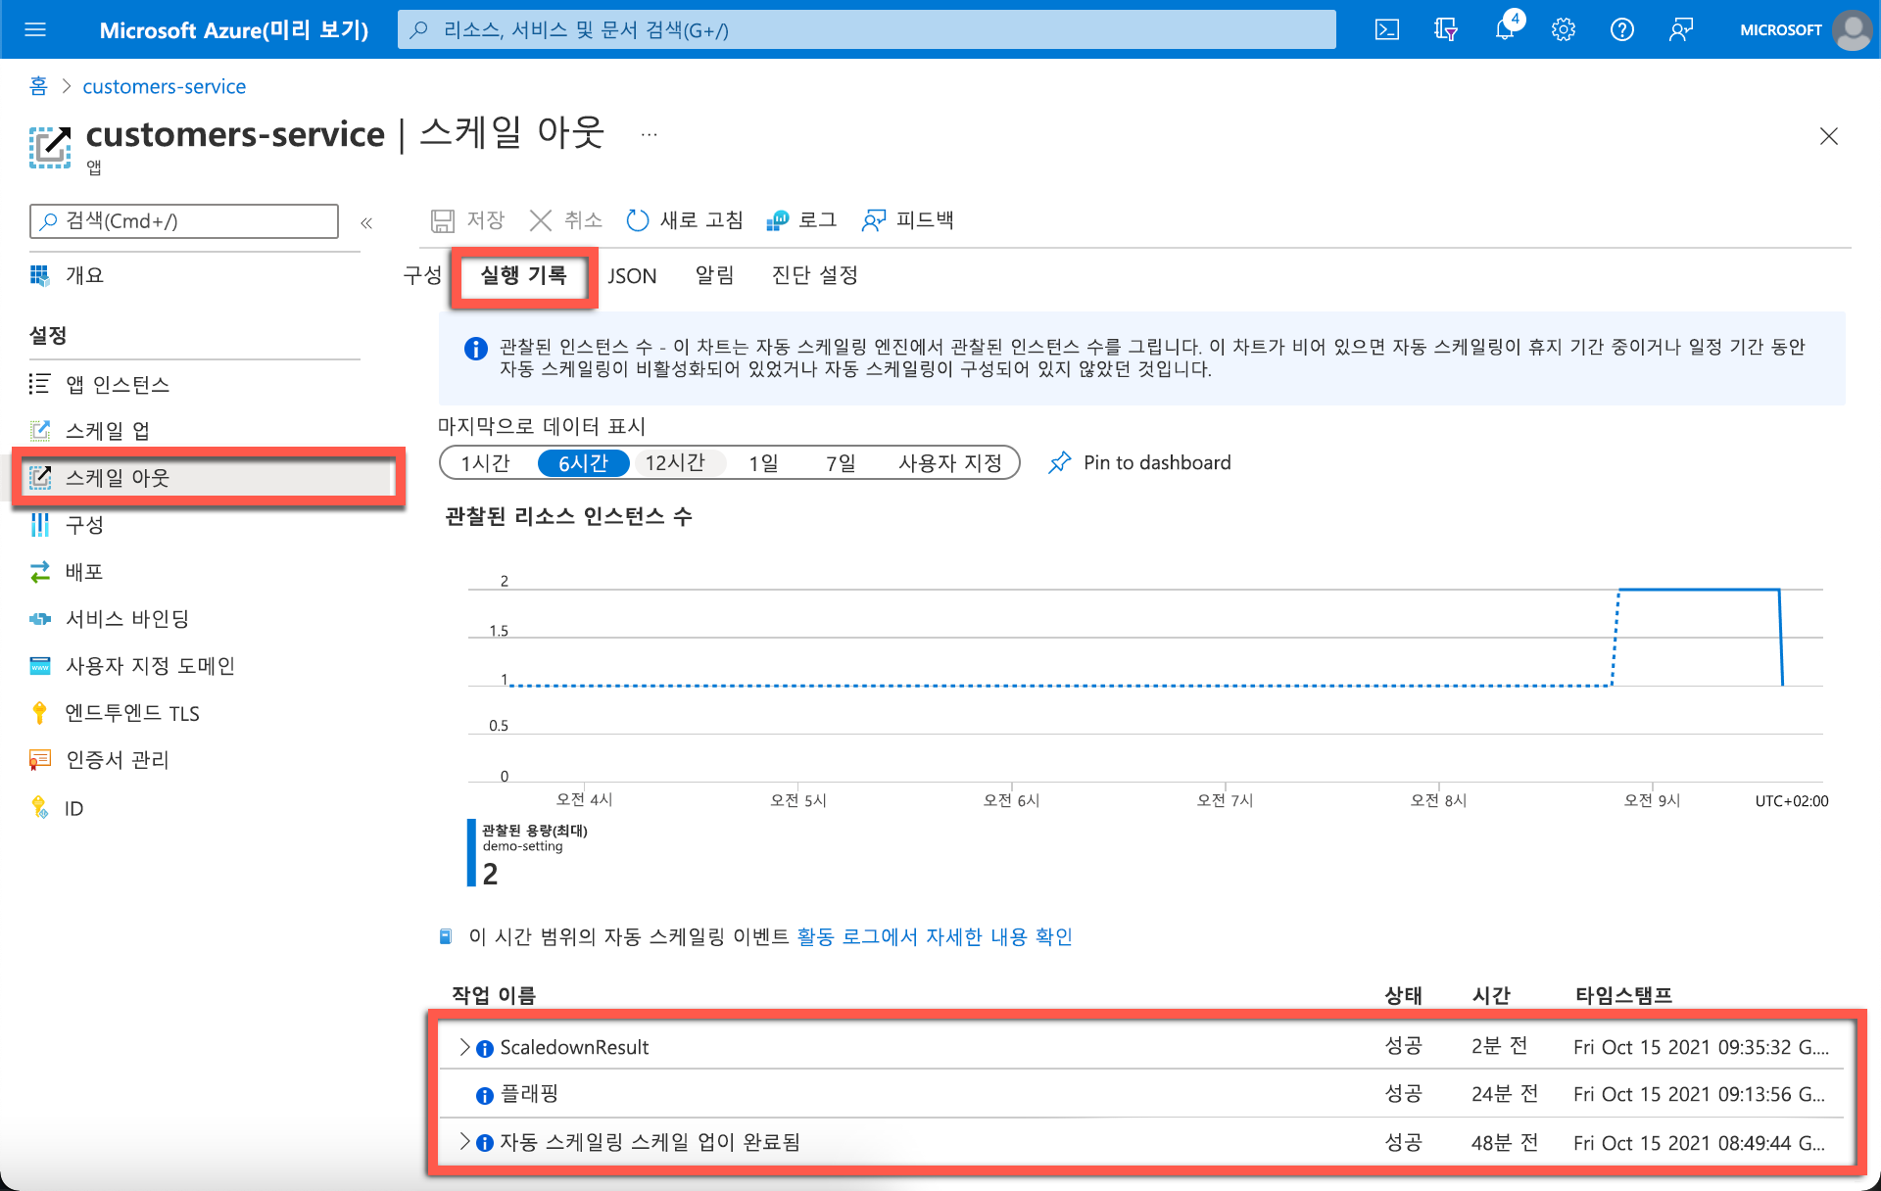The image size is (1881, 1191).
Task: Expand the 자동 스케일링 스케일 업이 완료됨 row
Action: pos(465,1142)
